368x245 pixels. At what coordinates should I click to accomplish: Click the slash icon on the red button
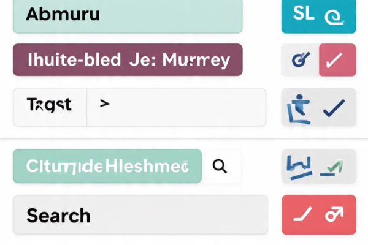click(x=303, y=214)
